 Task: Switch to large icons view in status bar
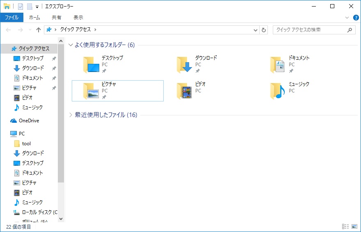tap(354, 227)
